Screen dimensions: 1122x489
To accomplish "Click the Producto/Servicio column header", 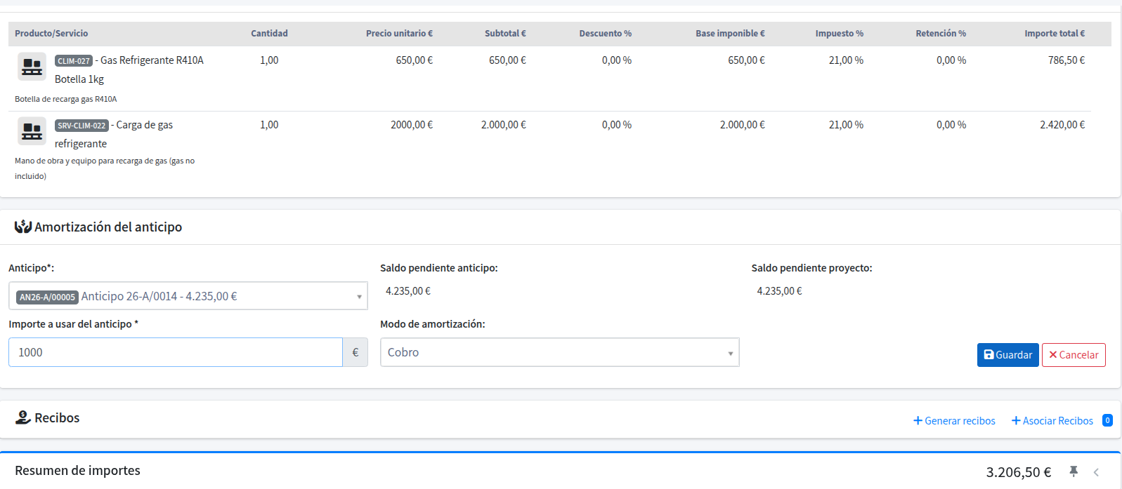I will 51,34.
